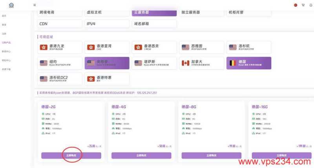Screen dimensions: 314x168
Task: Select 德国 region with Germany flag
Action: [x=248, y=63]
